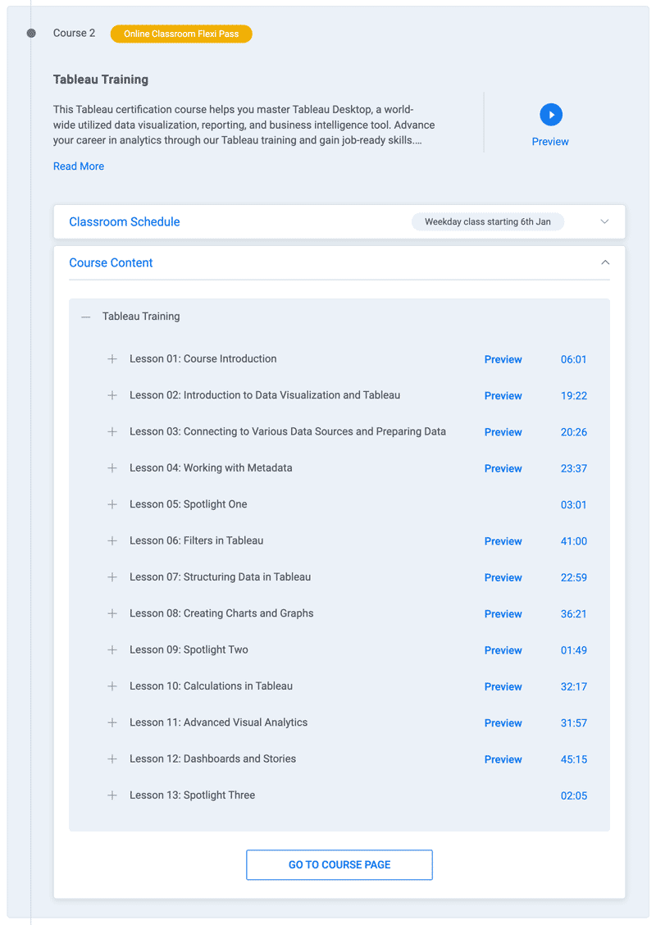Select the Course 2 label
Image resolution: width=656 pixels, height=925 pixels.
pyautogui.click(x=75, y=33)
